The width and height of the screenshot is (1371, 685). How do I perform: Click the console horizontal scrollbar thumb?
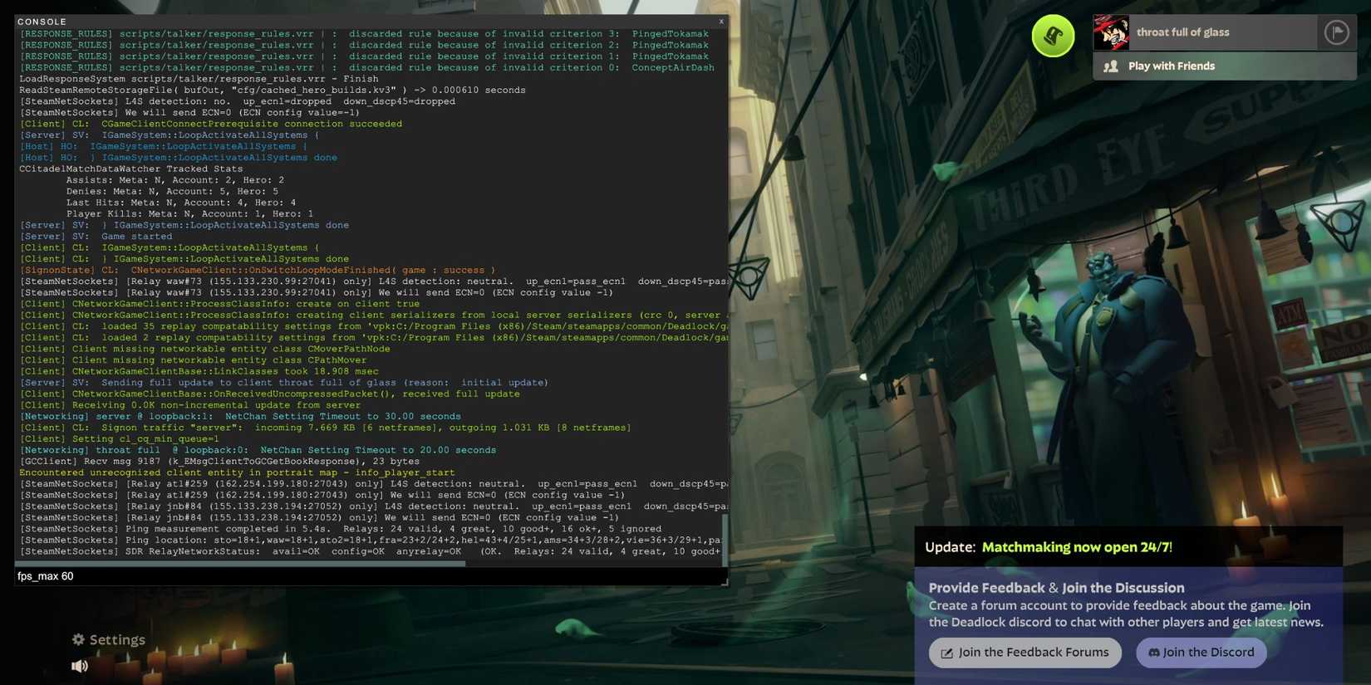[240, 563]
